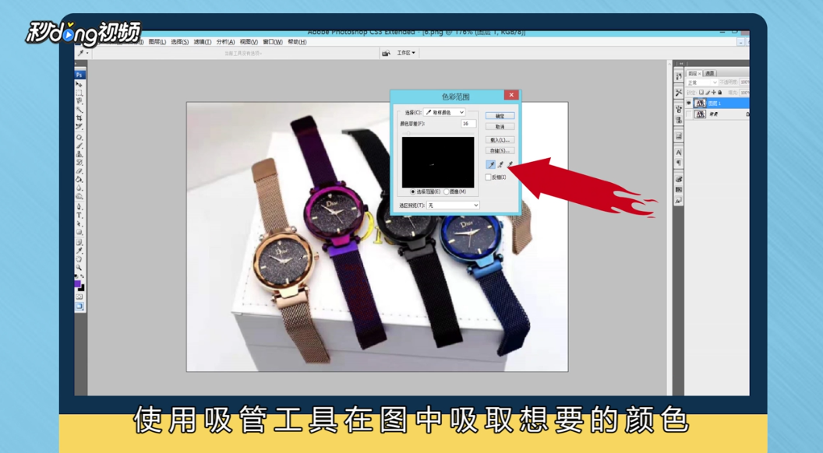Open the 工作区 workspace dropdown
Screen dimensions: 823x453
click(x=406, y=53)
